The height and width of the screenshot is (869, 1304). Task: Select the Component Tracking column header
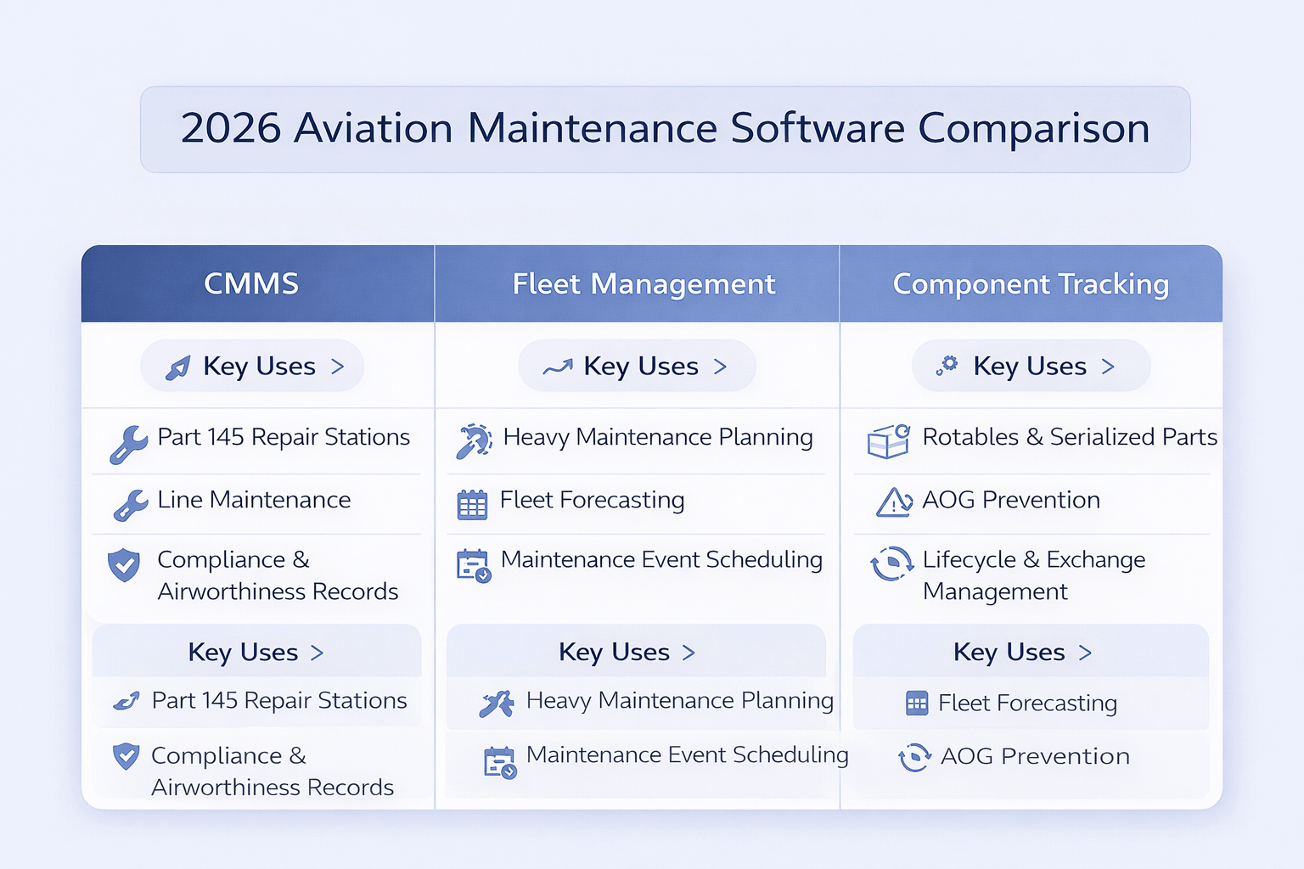pyautogui.click(x=1031, y=283)
